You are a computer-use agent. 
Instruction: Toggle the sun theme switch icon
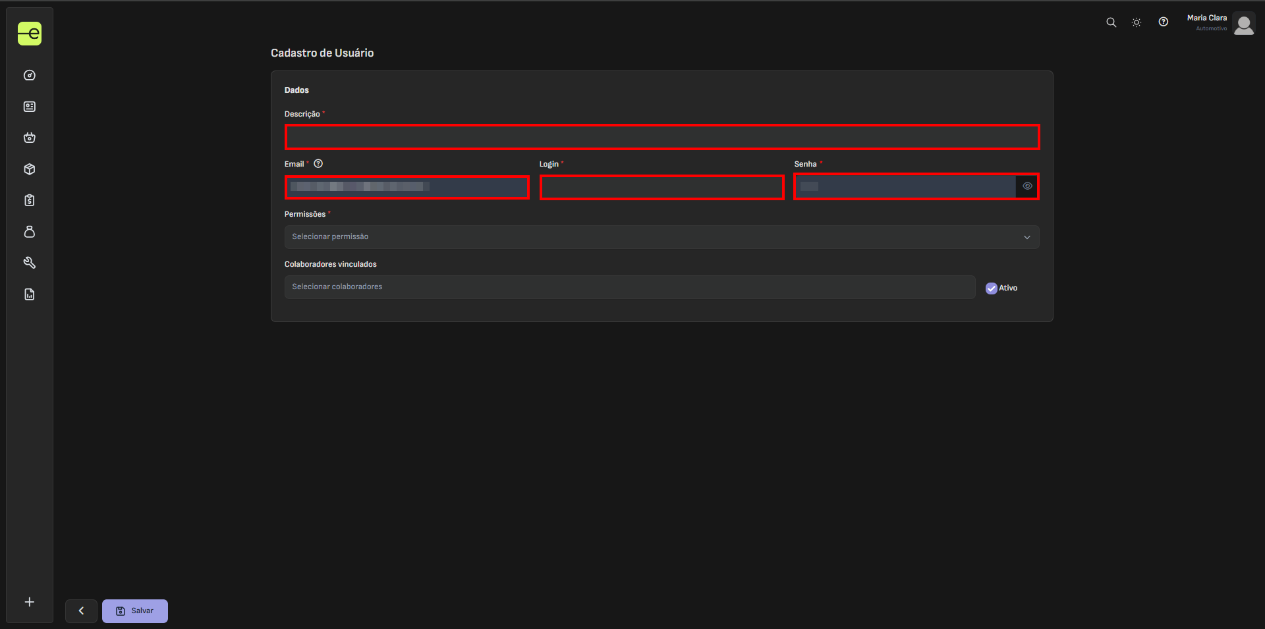pyautogui.click(x=1137, y=22)
